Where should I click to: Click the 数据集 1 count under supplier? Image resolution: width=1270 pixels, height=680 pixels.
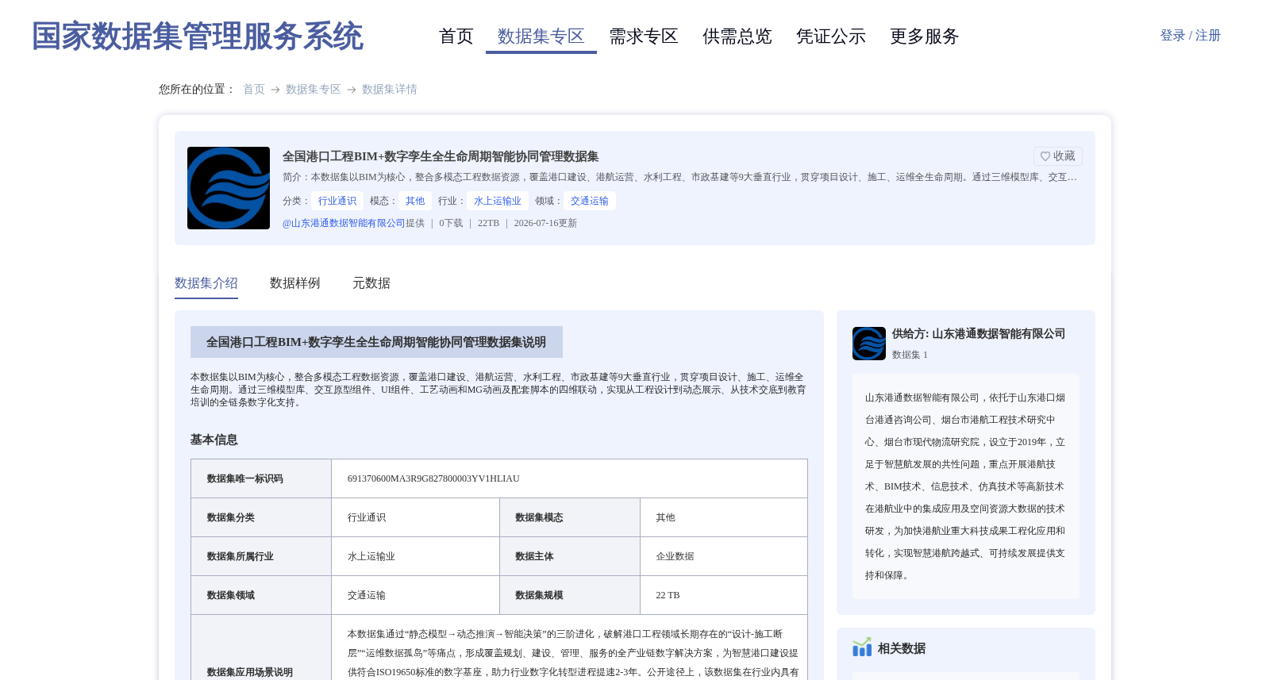coord(910,355)
